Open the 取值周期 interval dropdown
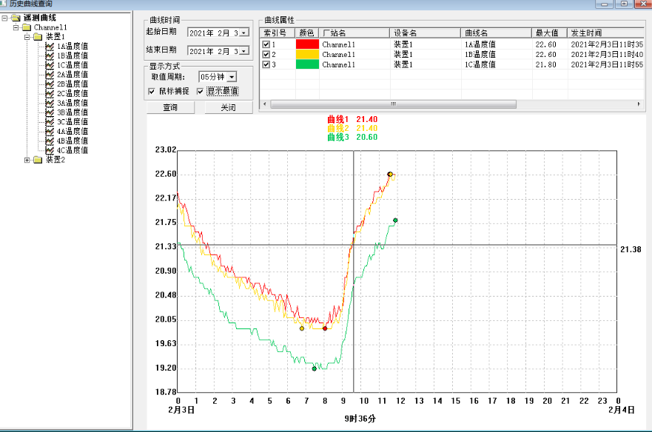The width and height of the screenshot is (652, 432). pyautogui.click(x=232, y=77)
